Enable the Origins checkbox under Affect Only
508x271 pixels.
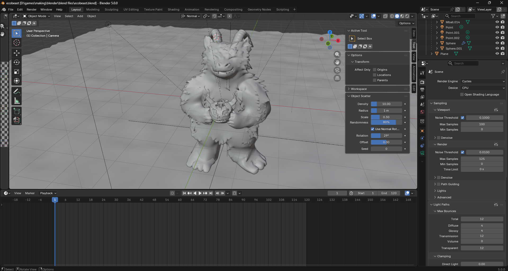point(375,70)
